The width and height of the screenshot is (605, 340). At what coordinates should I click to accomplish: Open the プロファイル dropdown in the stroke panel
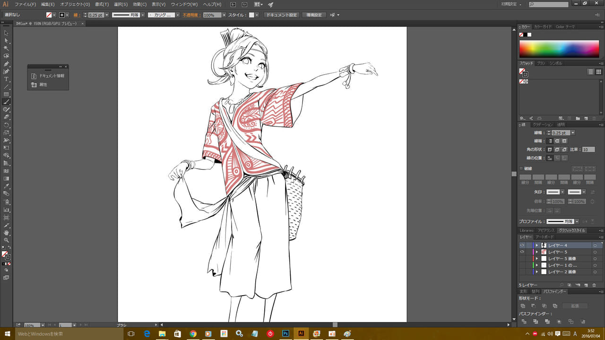[x=577, y=221]
